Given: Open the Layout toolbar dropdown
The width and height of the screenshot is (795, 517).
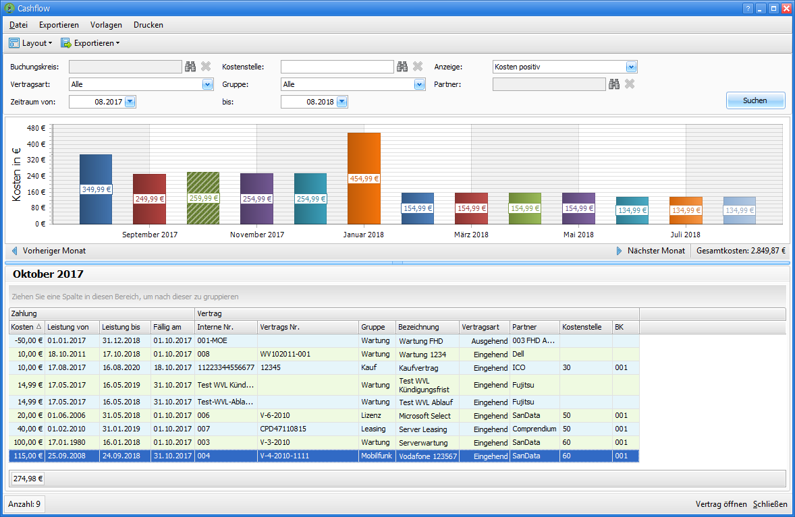Looking at the screenshot, I should [x=30, y=43].
